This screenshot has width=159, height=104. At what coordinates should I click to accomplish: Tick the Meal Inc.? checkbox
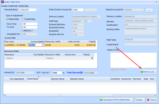tap(22, 31)
